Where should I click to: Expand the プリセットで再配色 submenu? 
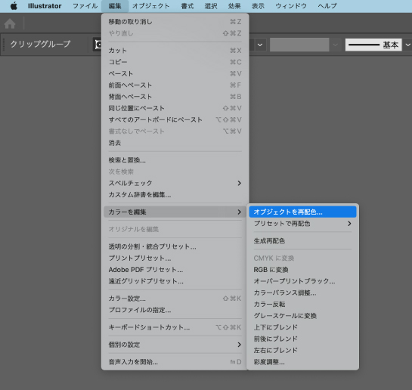tap(302, 224)
